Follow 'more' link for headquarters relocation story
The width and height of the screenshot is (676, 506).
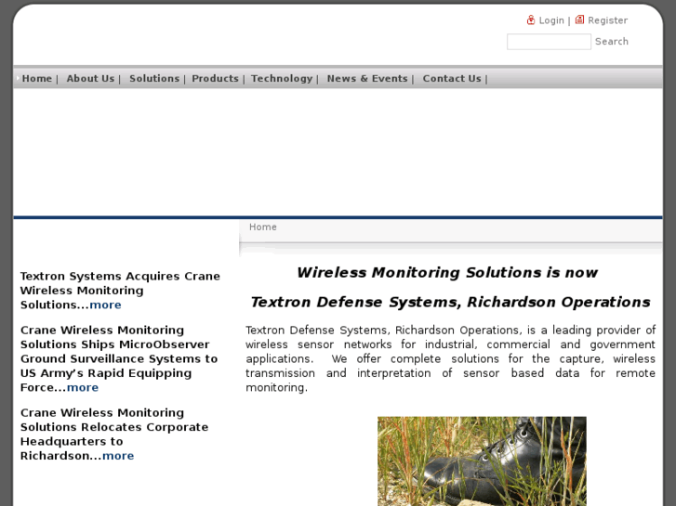click(118, 456)
